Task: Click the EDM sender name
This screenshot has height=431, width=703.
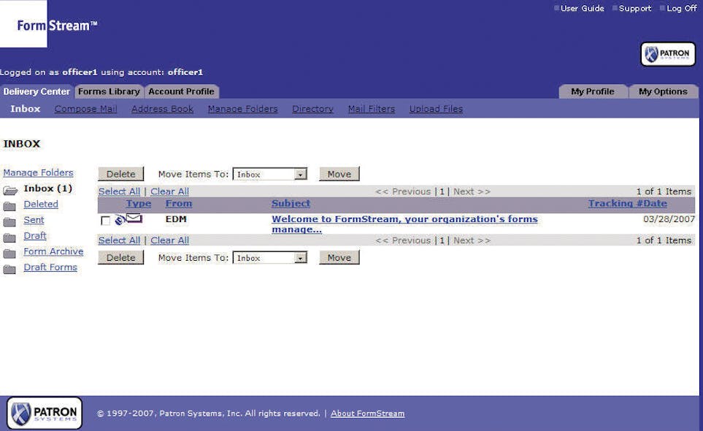Action: 176,219
